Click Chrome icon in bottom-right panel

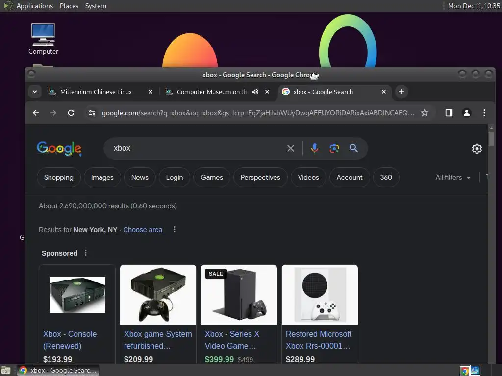(465, 371)
